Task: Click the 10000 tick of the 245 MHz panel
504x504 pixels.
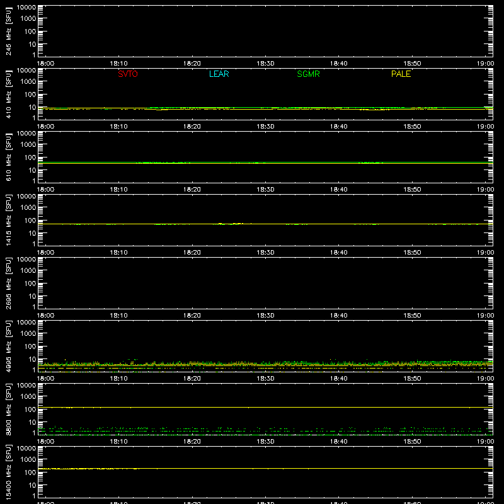Action: click(26, 8)
